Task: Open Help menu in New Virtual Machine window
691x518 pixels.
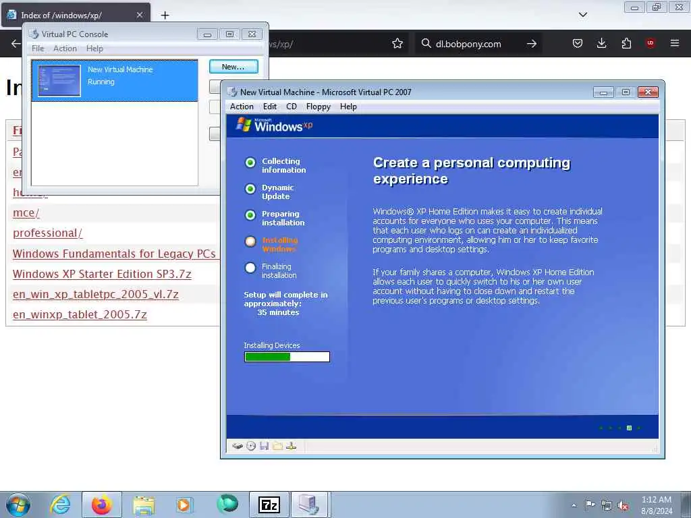Action: point(348,107)
